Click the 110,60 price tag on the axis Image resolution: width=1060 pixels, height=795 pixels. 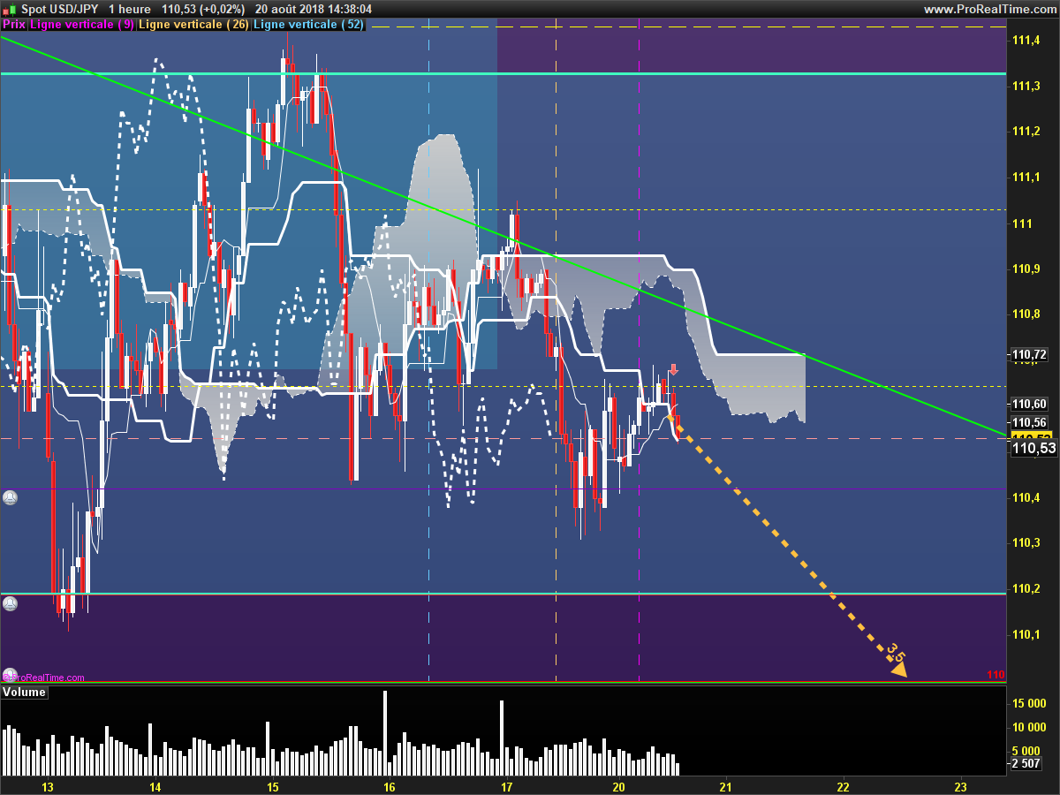click(x=1029, y=405)
